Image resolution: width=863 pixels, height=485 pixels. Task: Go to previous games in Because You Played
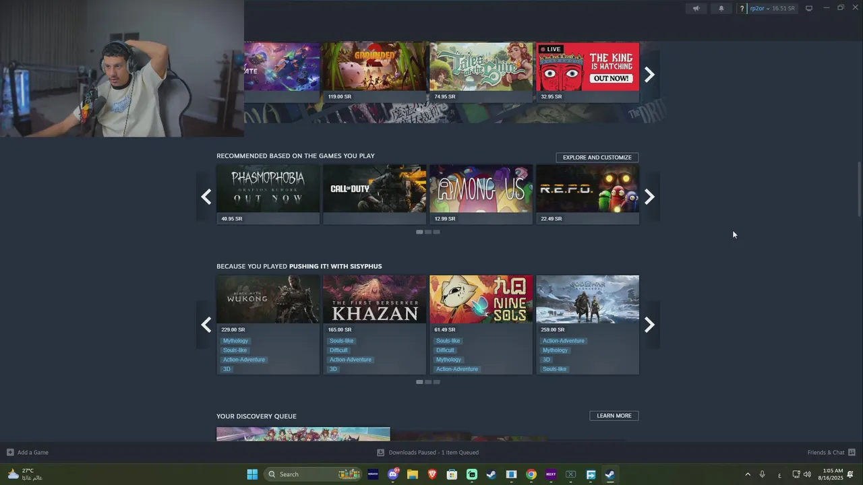pyautogui.click(x=206, y=325)
